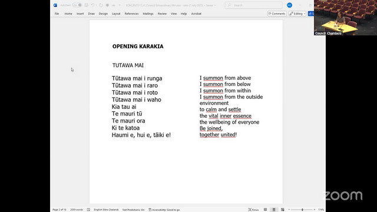The width and height of the screenshot is (377, 212).
Task: Open the Accessibility: Good to go checker
Action: [164, 210]
